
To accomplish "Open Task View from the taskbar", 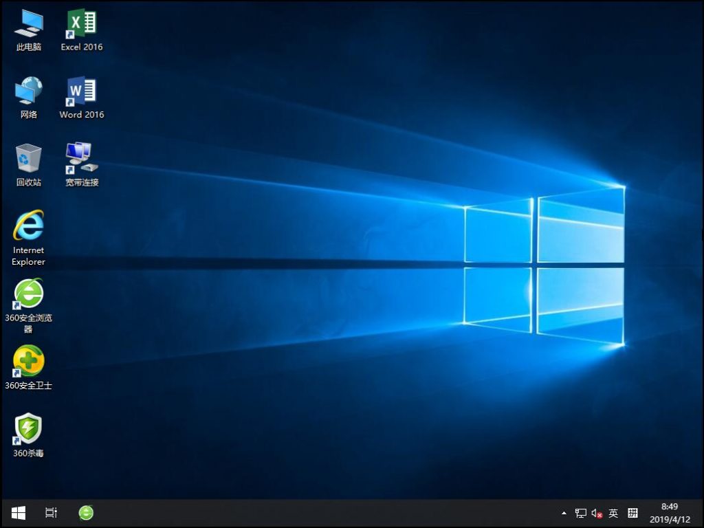I will [51, 513].
